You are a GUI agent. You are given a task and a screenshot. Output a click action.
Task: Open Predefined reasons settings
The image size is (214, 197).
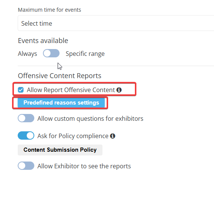pos(61,103)
